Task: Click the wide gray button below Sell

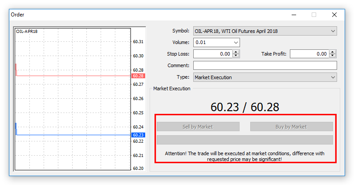Action: pos(245,140)
